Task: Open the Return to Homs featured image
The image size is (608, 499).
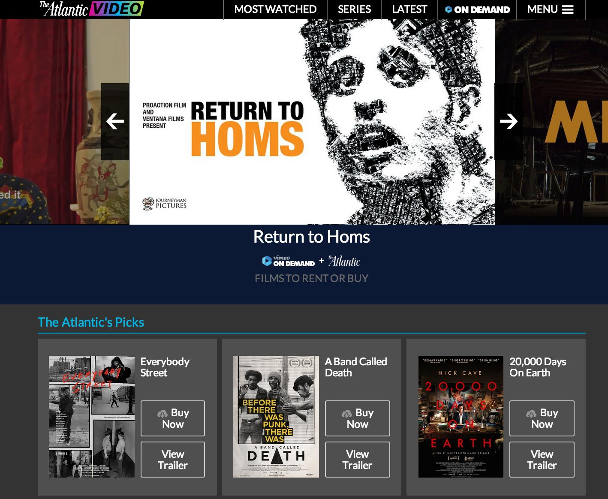Action: 312,122
